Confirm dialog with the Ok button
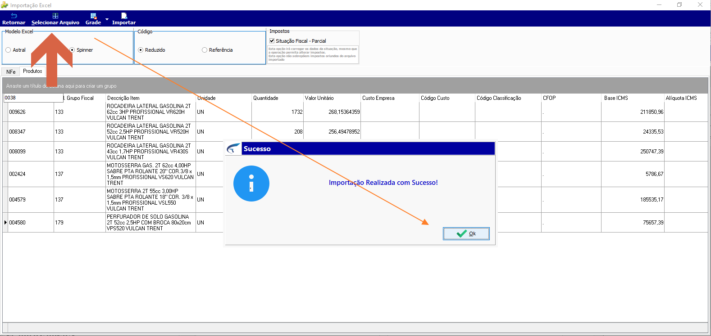This screenshot has height=336, width=711. (x=466, y=233)
